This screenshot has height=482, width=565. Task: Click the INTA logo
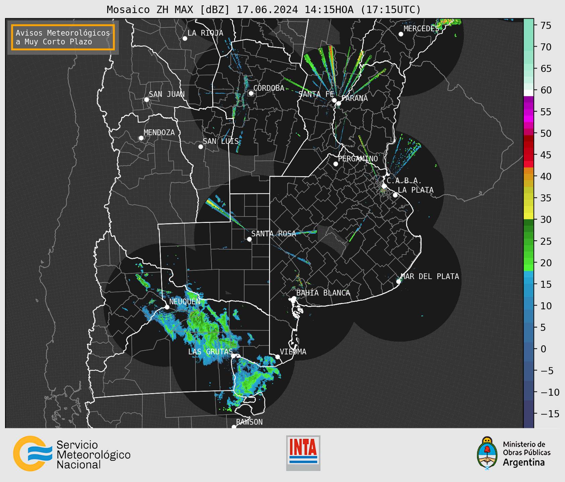pos(303,453)
